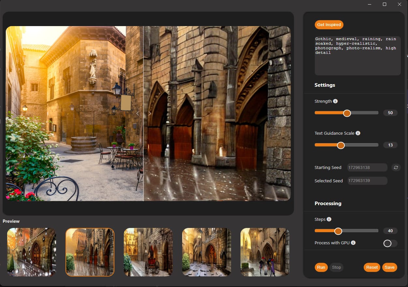Click the Get Inspired button
The width and height of the screenshot is (408, 287).
[329, 24]
